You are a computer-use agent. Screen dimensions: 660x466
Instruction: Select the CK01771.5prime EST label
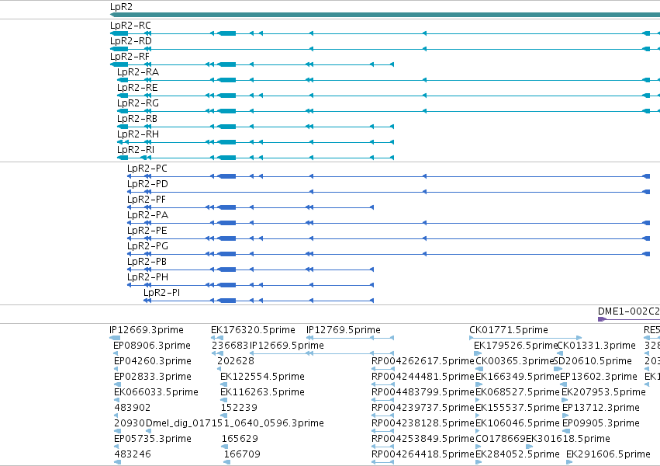point(509,330)
